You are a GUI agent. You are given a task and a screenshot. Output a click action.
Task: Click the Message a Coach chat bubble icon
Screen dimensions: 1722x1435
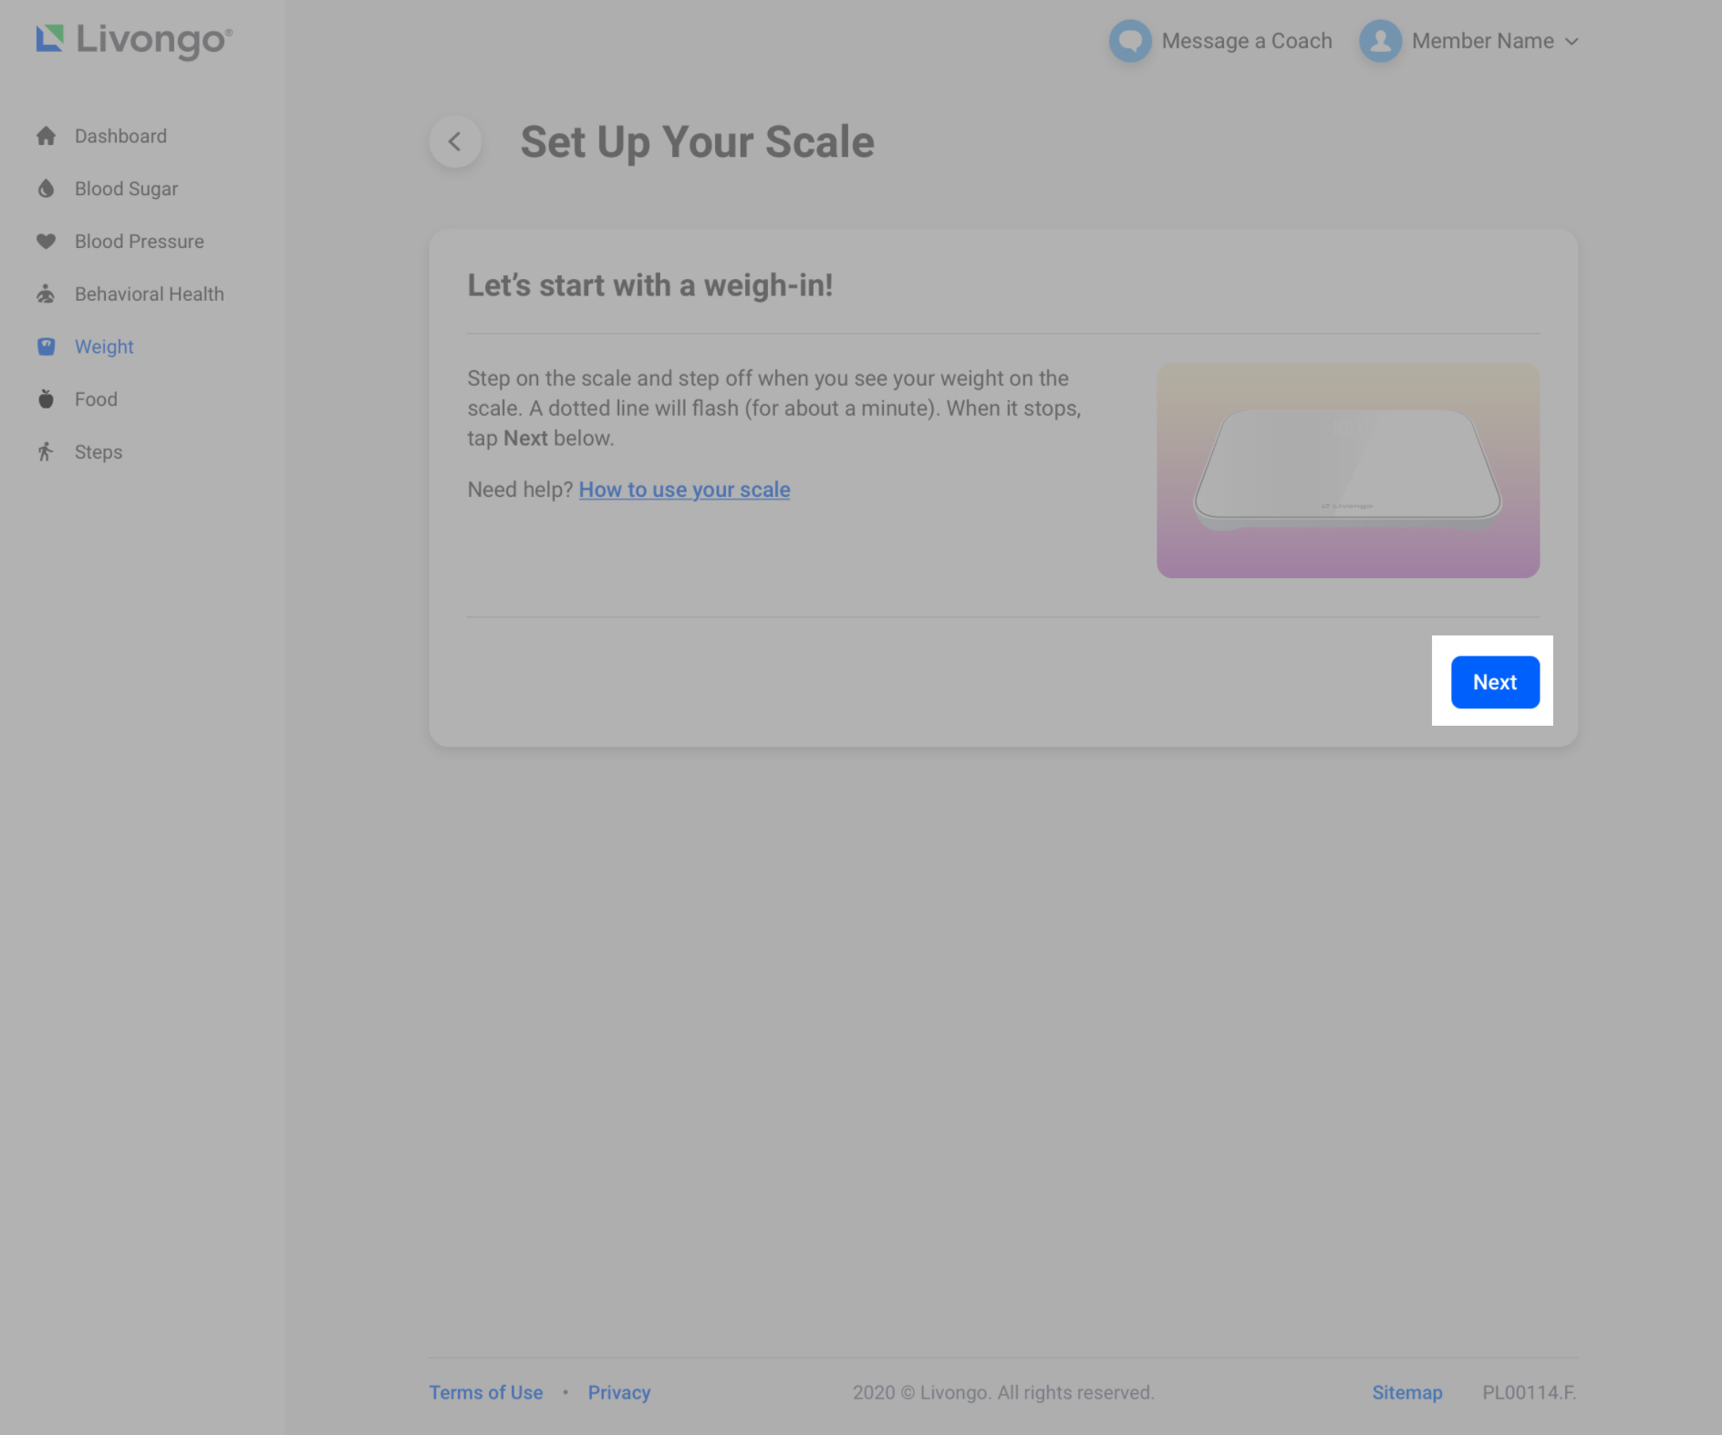(x=1130, y=40)
